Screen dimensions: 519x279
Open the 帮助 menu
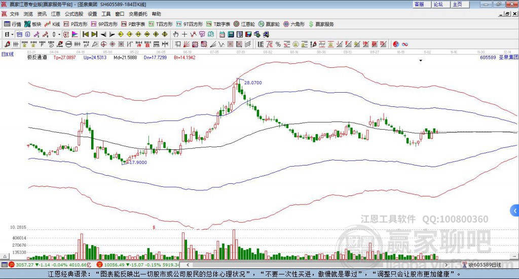click(x=156, y=14)
